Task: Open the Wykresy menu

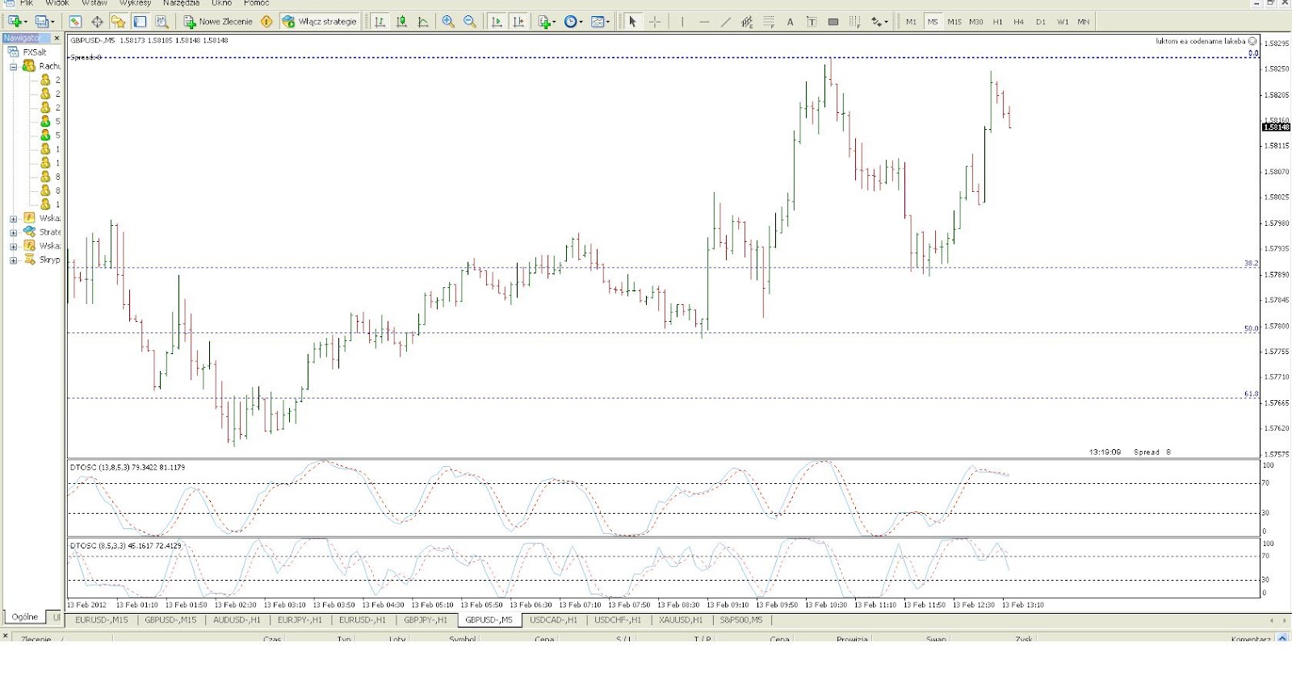Action: pos(135,3)
